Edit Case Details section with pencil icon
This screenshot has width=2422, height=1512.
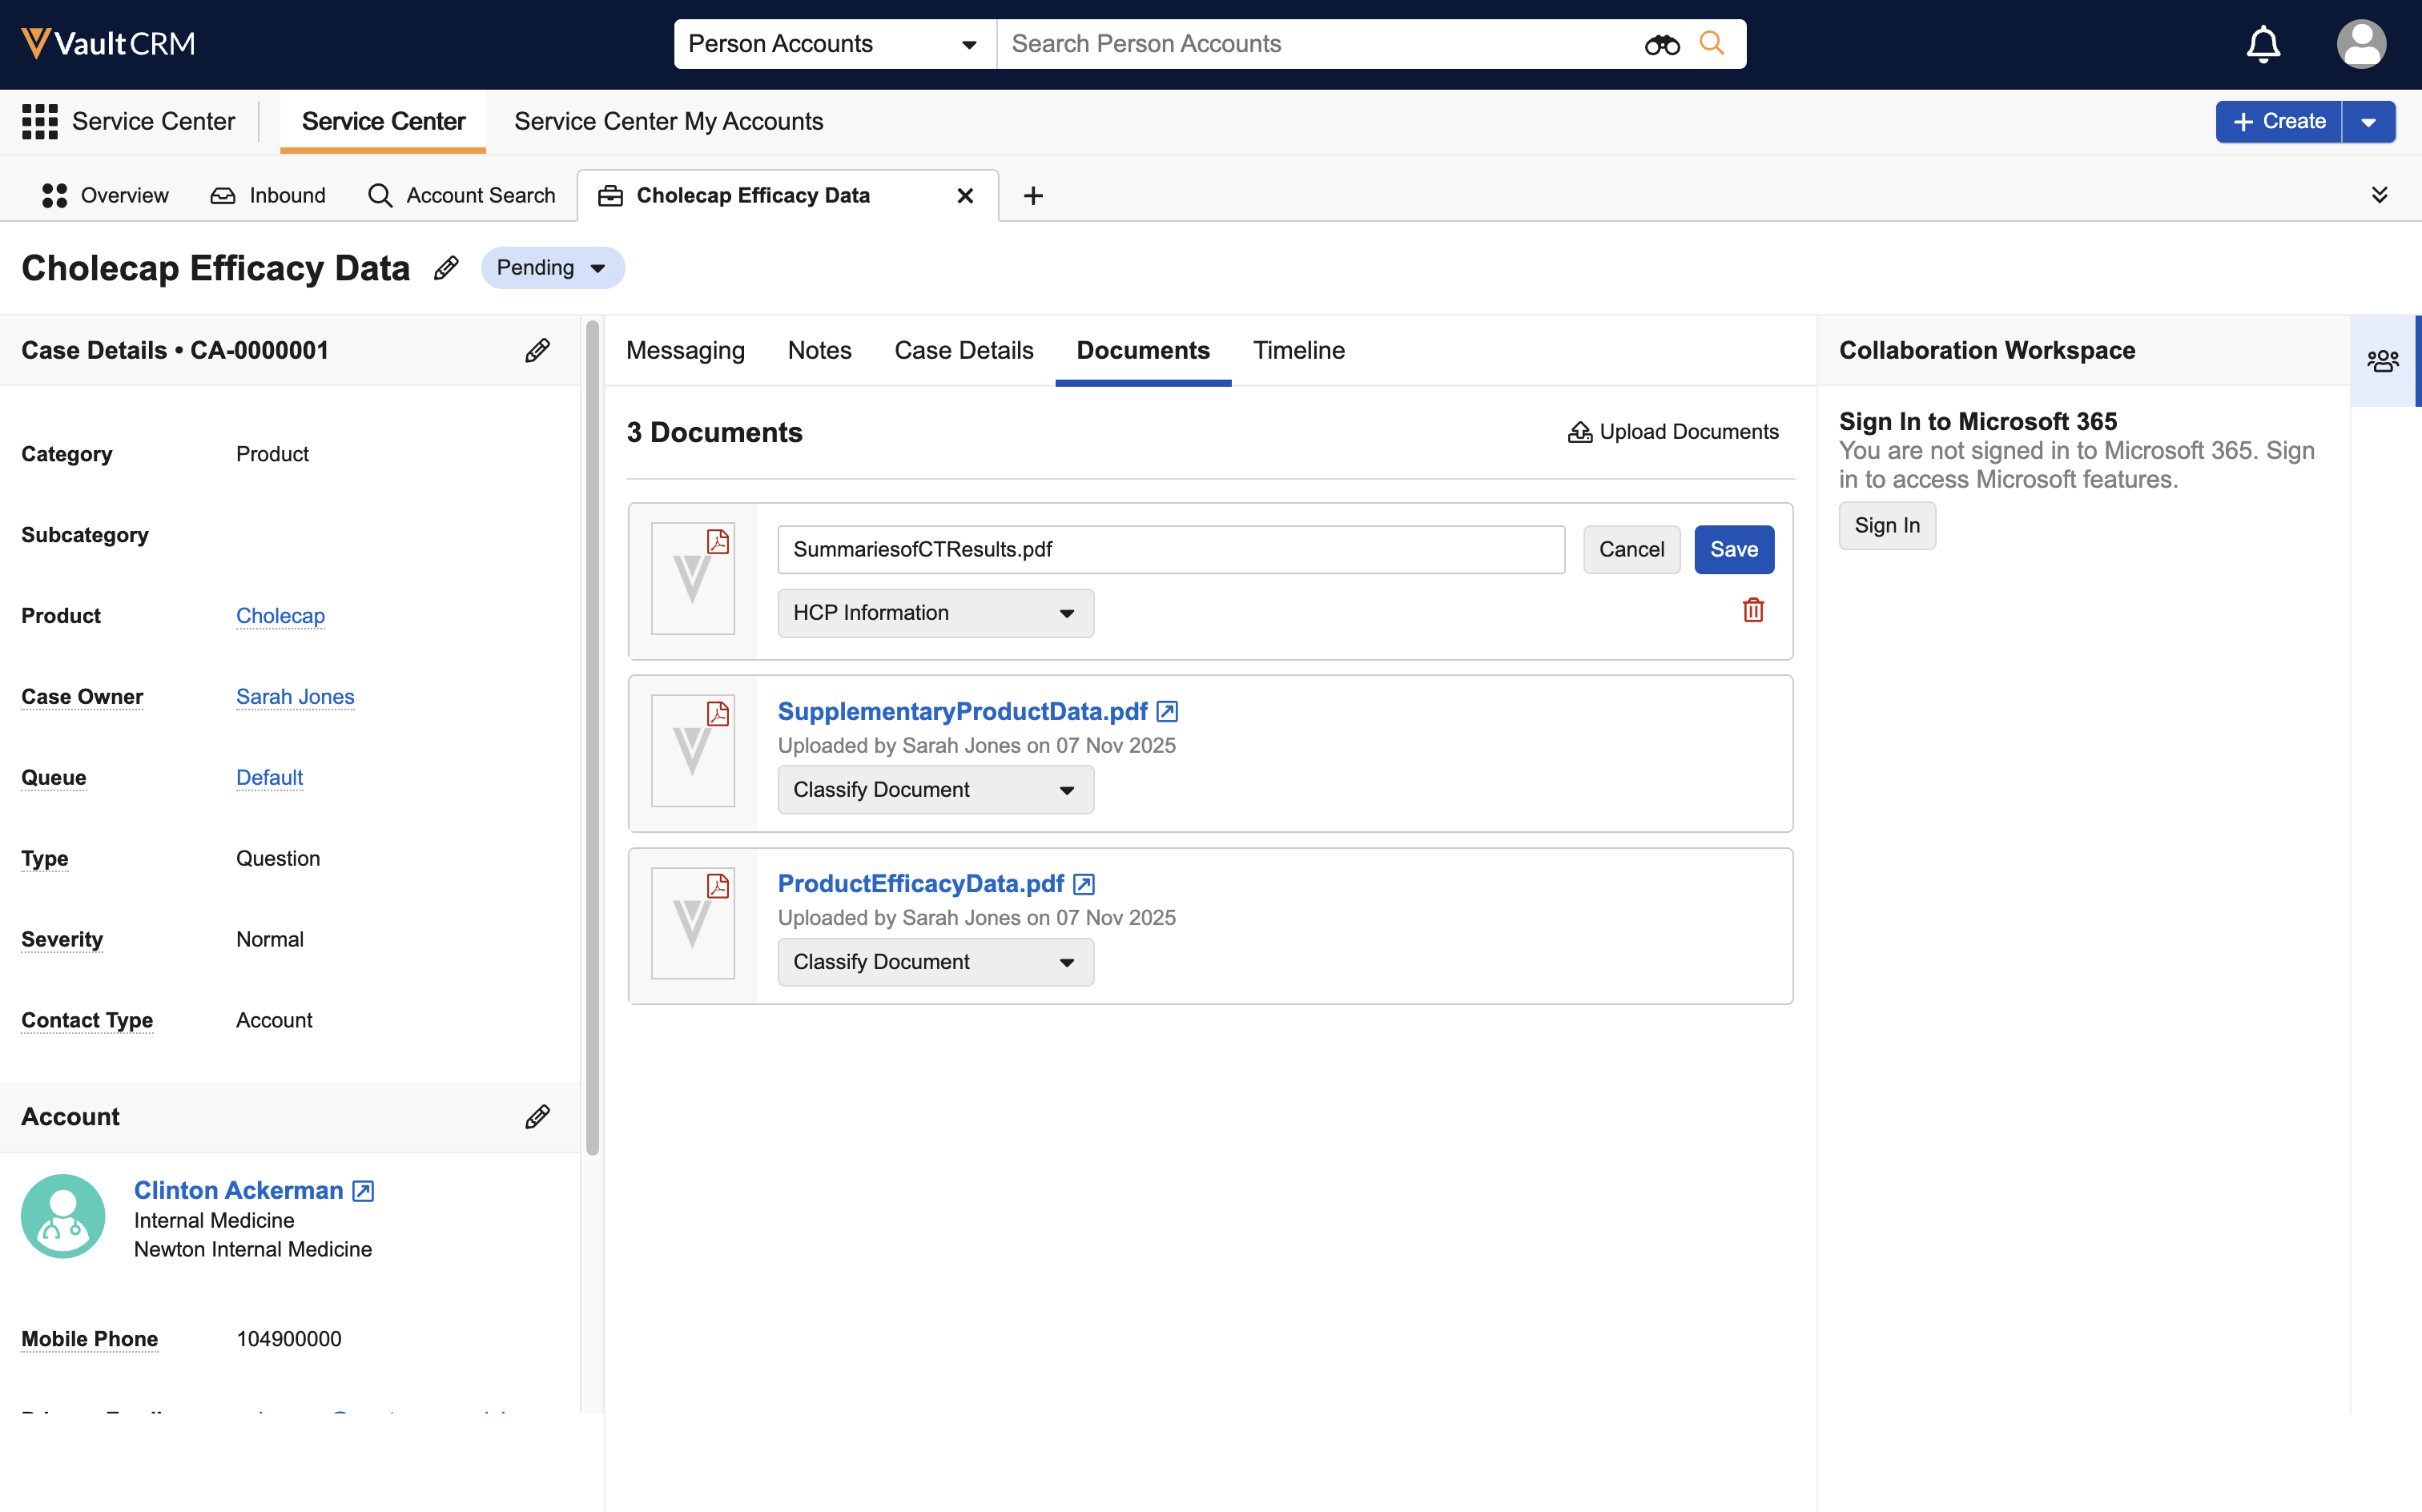537,350
